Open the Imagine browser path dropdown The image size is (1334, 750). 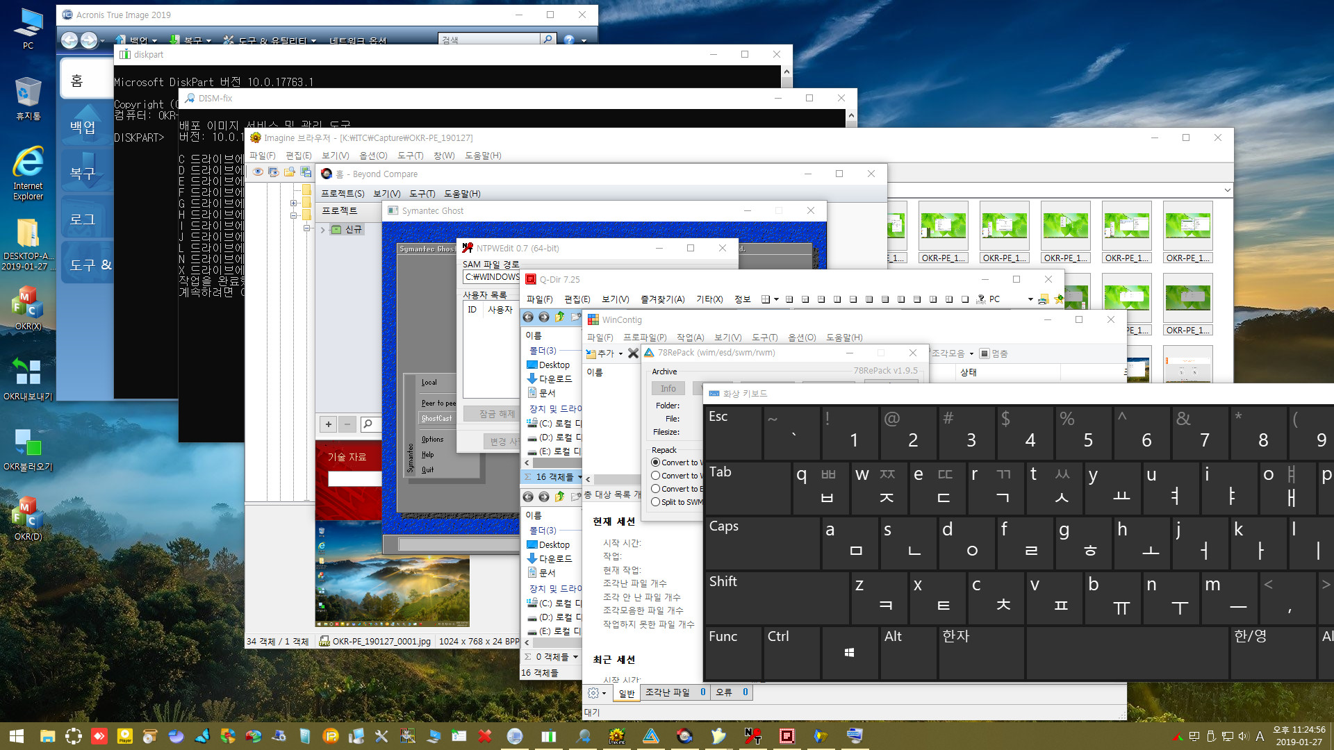(1227, 190)
